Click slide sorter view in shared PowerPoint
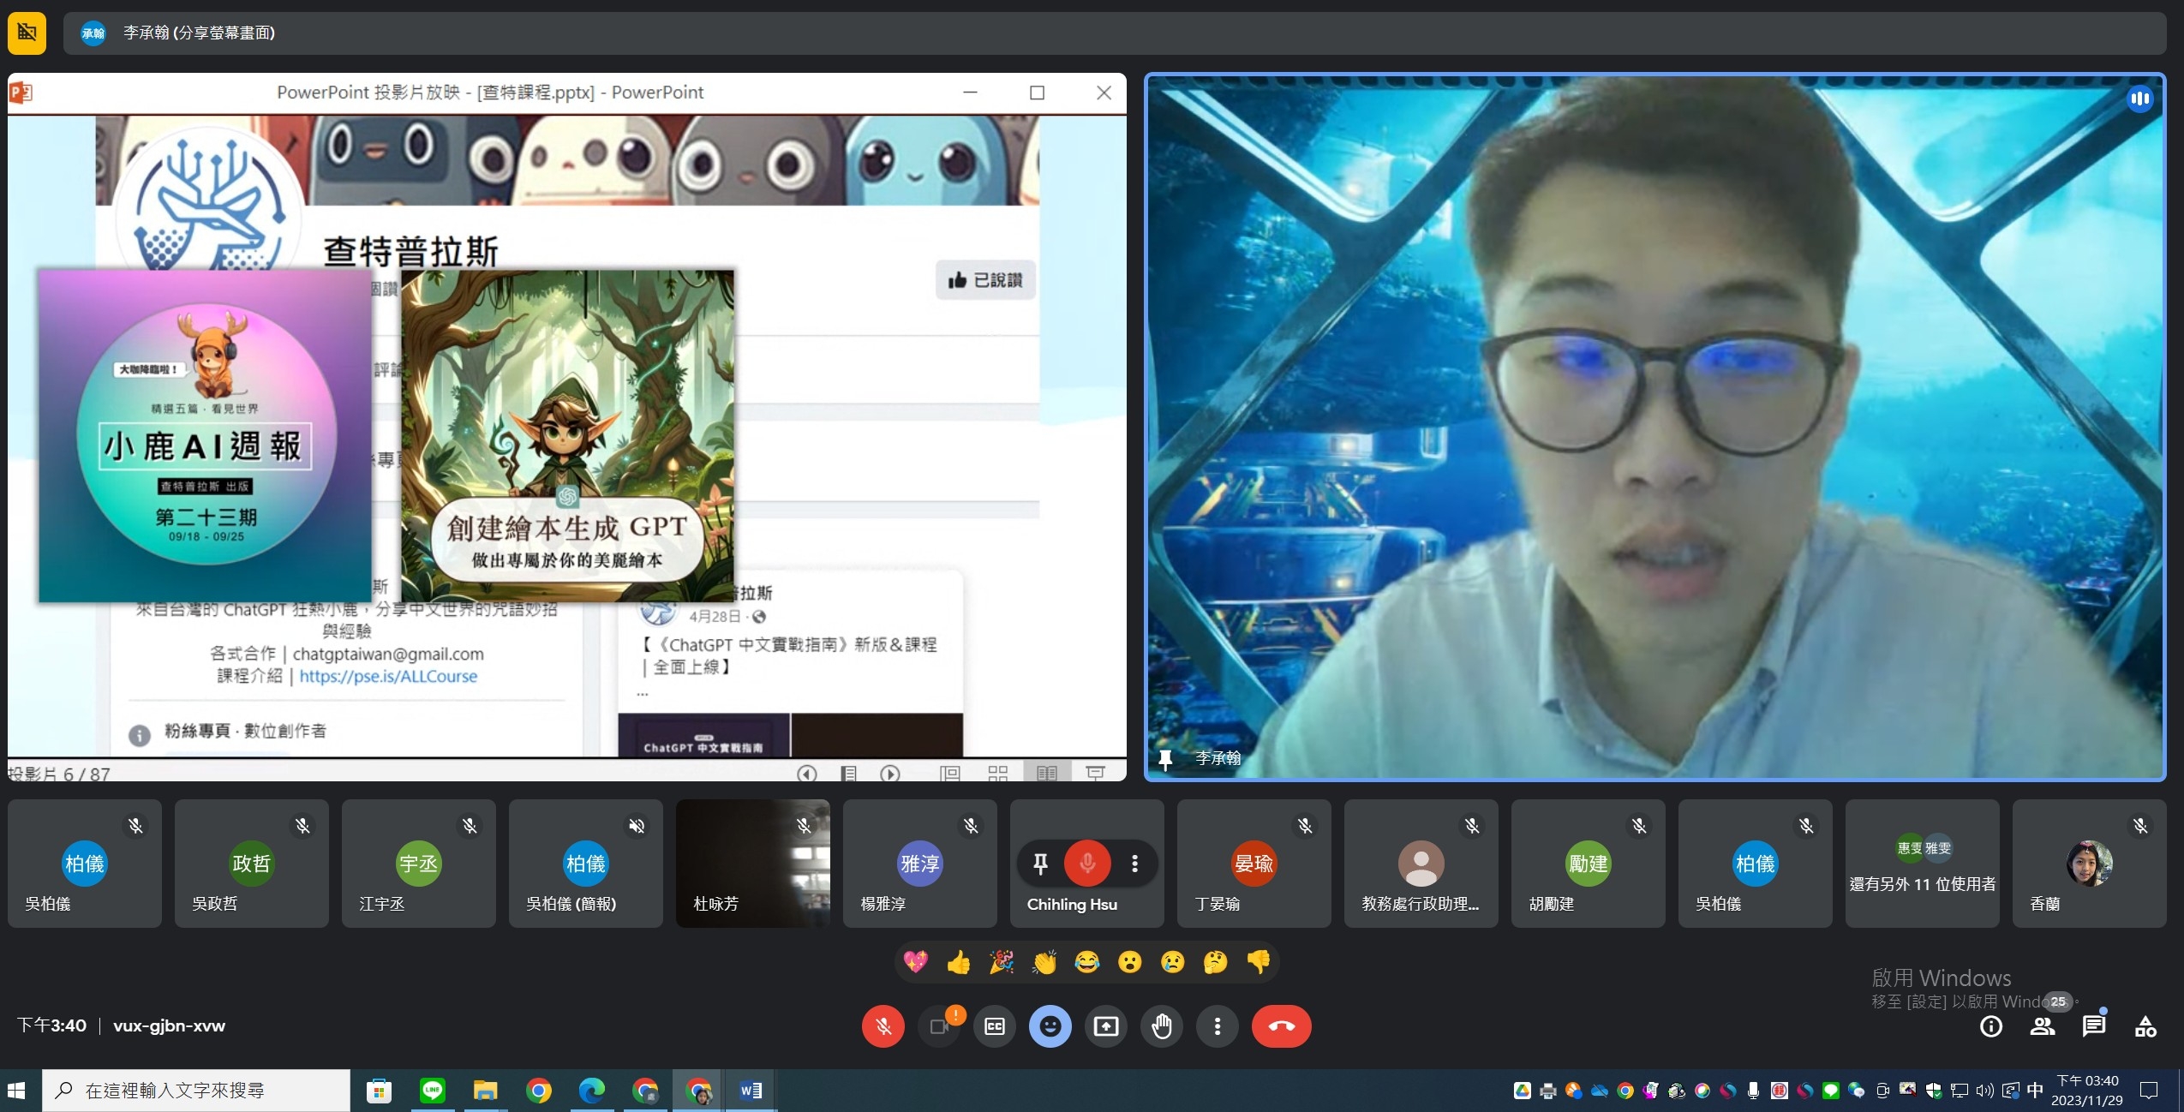This screenshot has width=2184, height=1112. click(x=998, y=774)
